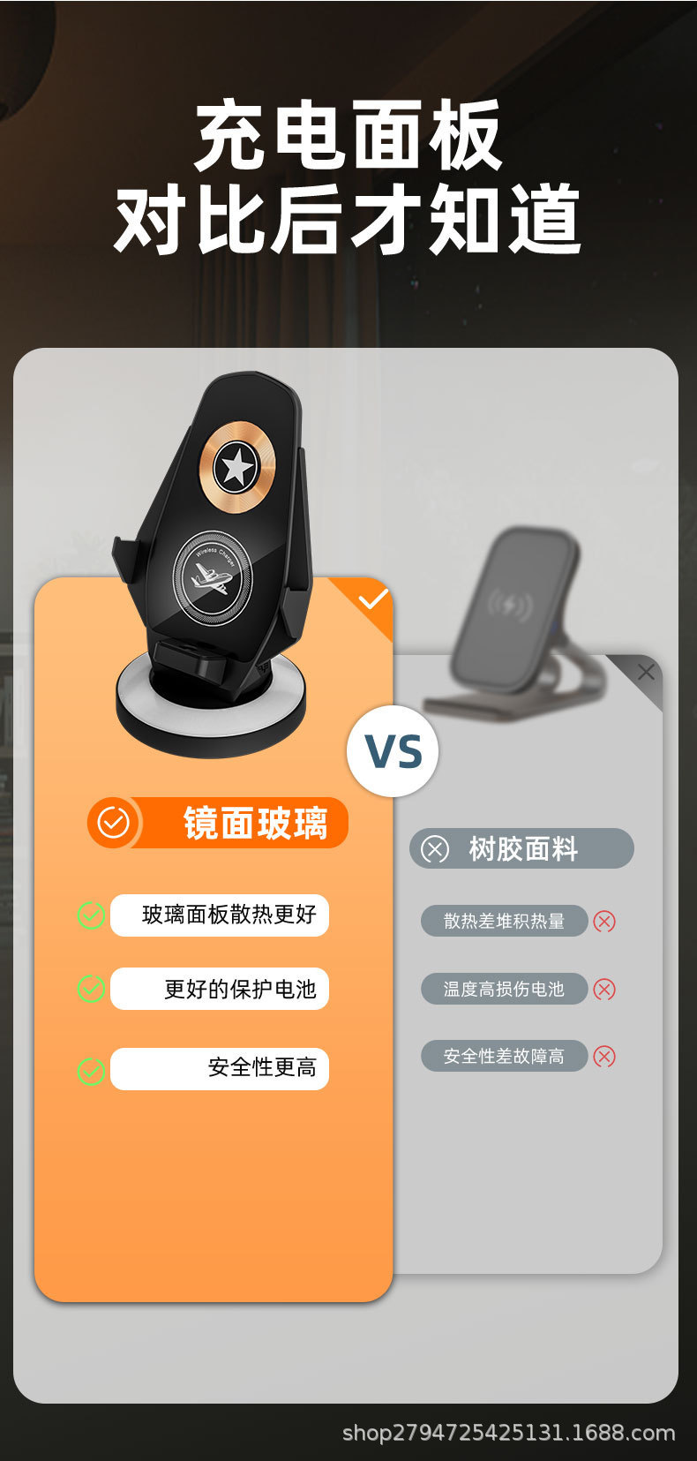Screen dimensions: 697x1461
Task: Click the star emblem on charger
Action: click(x=236, y=465)
